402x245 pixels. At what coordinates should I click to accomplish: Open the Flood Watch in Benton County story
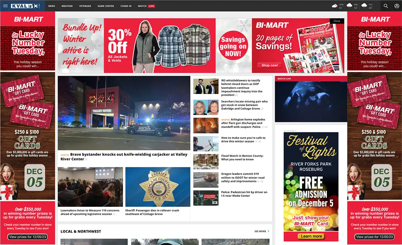(242, 157)
